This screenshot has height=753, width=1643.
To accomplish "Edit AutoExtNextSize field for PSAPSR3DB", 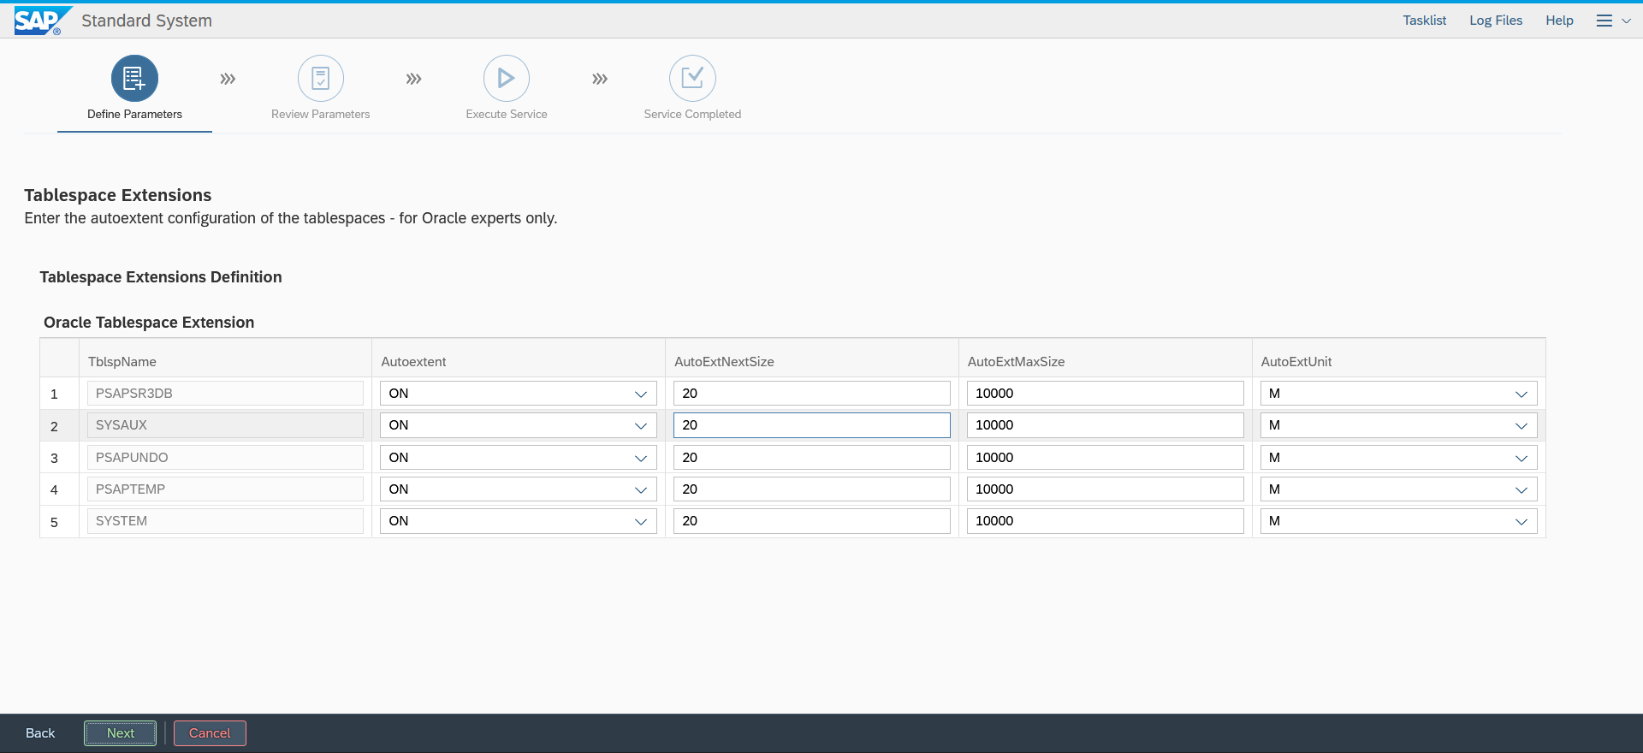I will [x=812, y=394].
